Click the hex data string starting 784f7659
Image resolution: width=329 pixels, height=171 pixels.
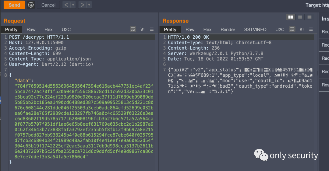click(x=84, y=121)
